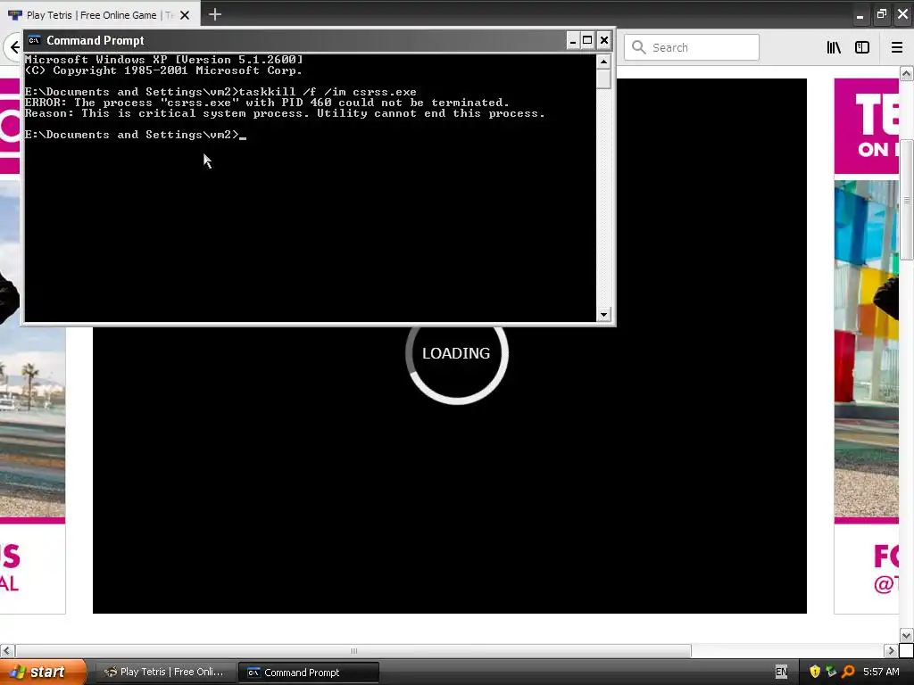Image resolution: width=914 pixels, height=685 pixels.
Task: Click the EN language indicator
Action: pyautogui.click(x=781, y=673)
